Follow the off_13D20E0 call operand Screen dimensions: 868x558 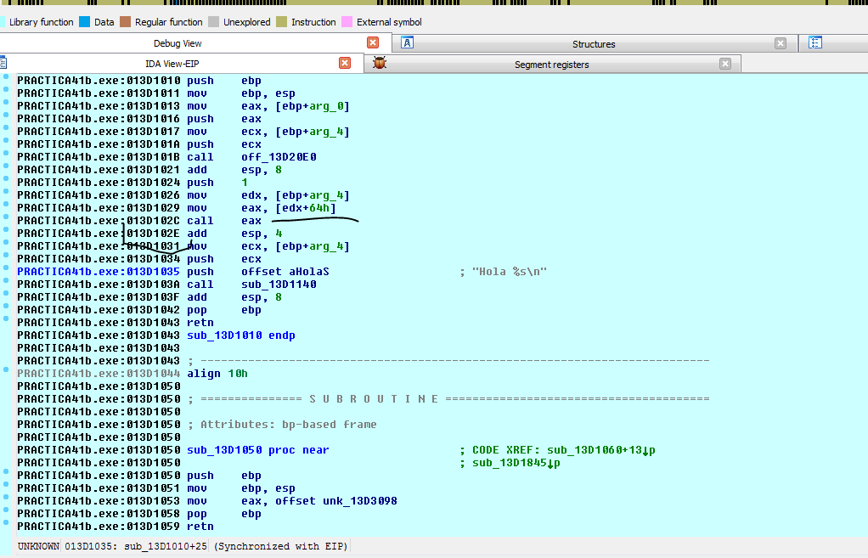click(x=279, y=157)
